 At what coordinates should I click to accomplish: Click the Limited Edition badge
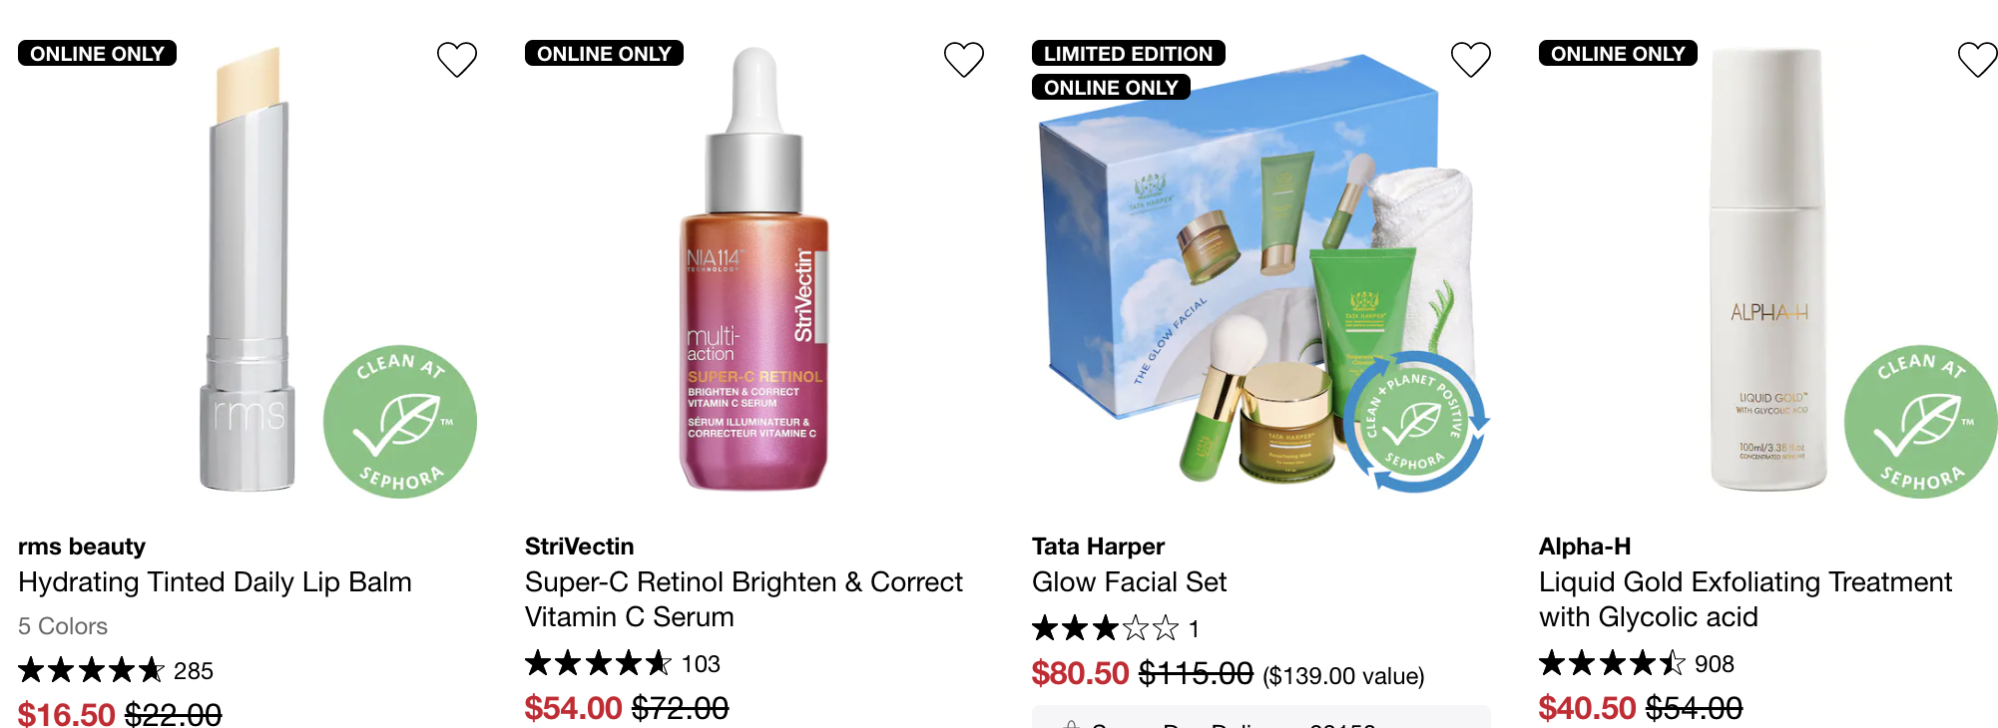click(x=1129, y=53)
